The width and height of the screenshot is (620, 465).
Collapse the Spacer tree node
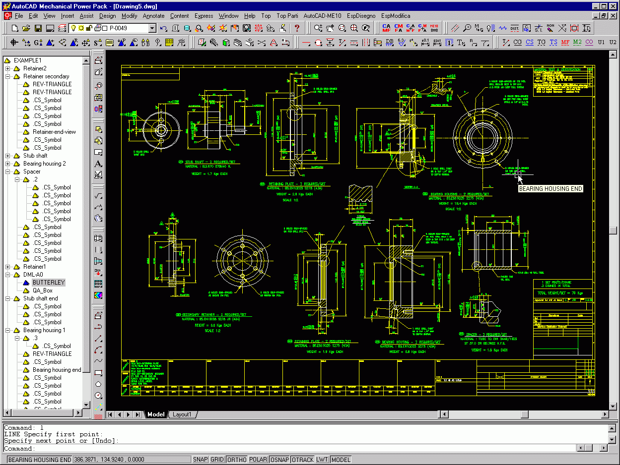point(8,172)
